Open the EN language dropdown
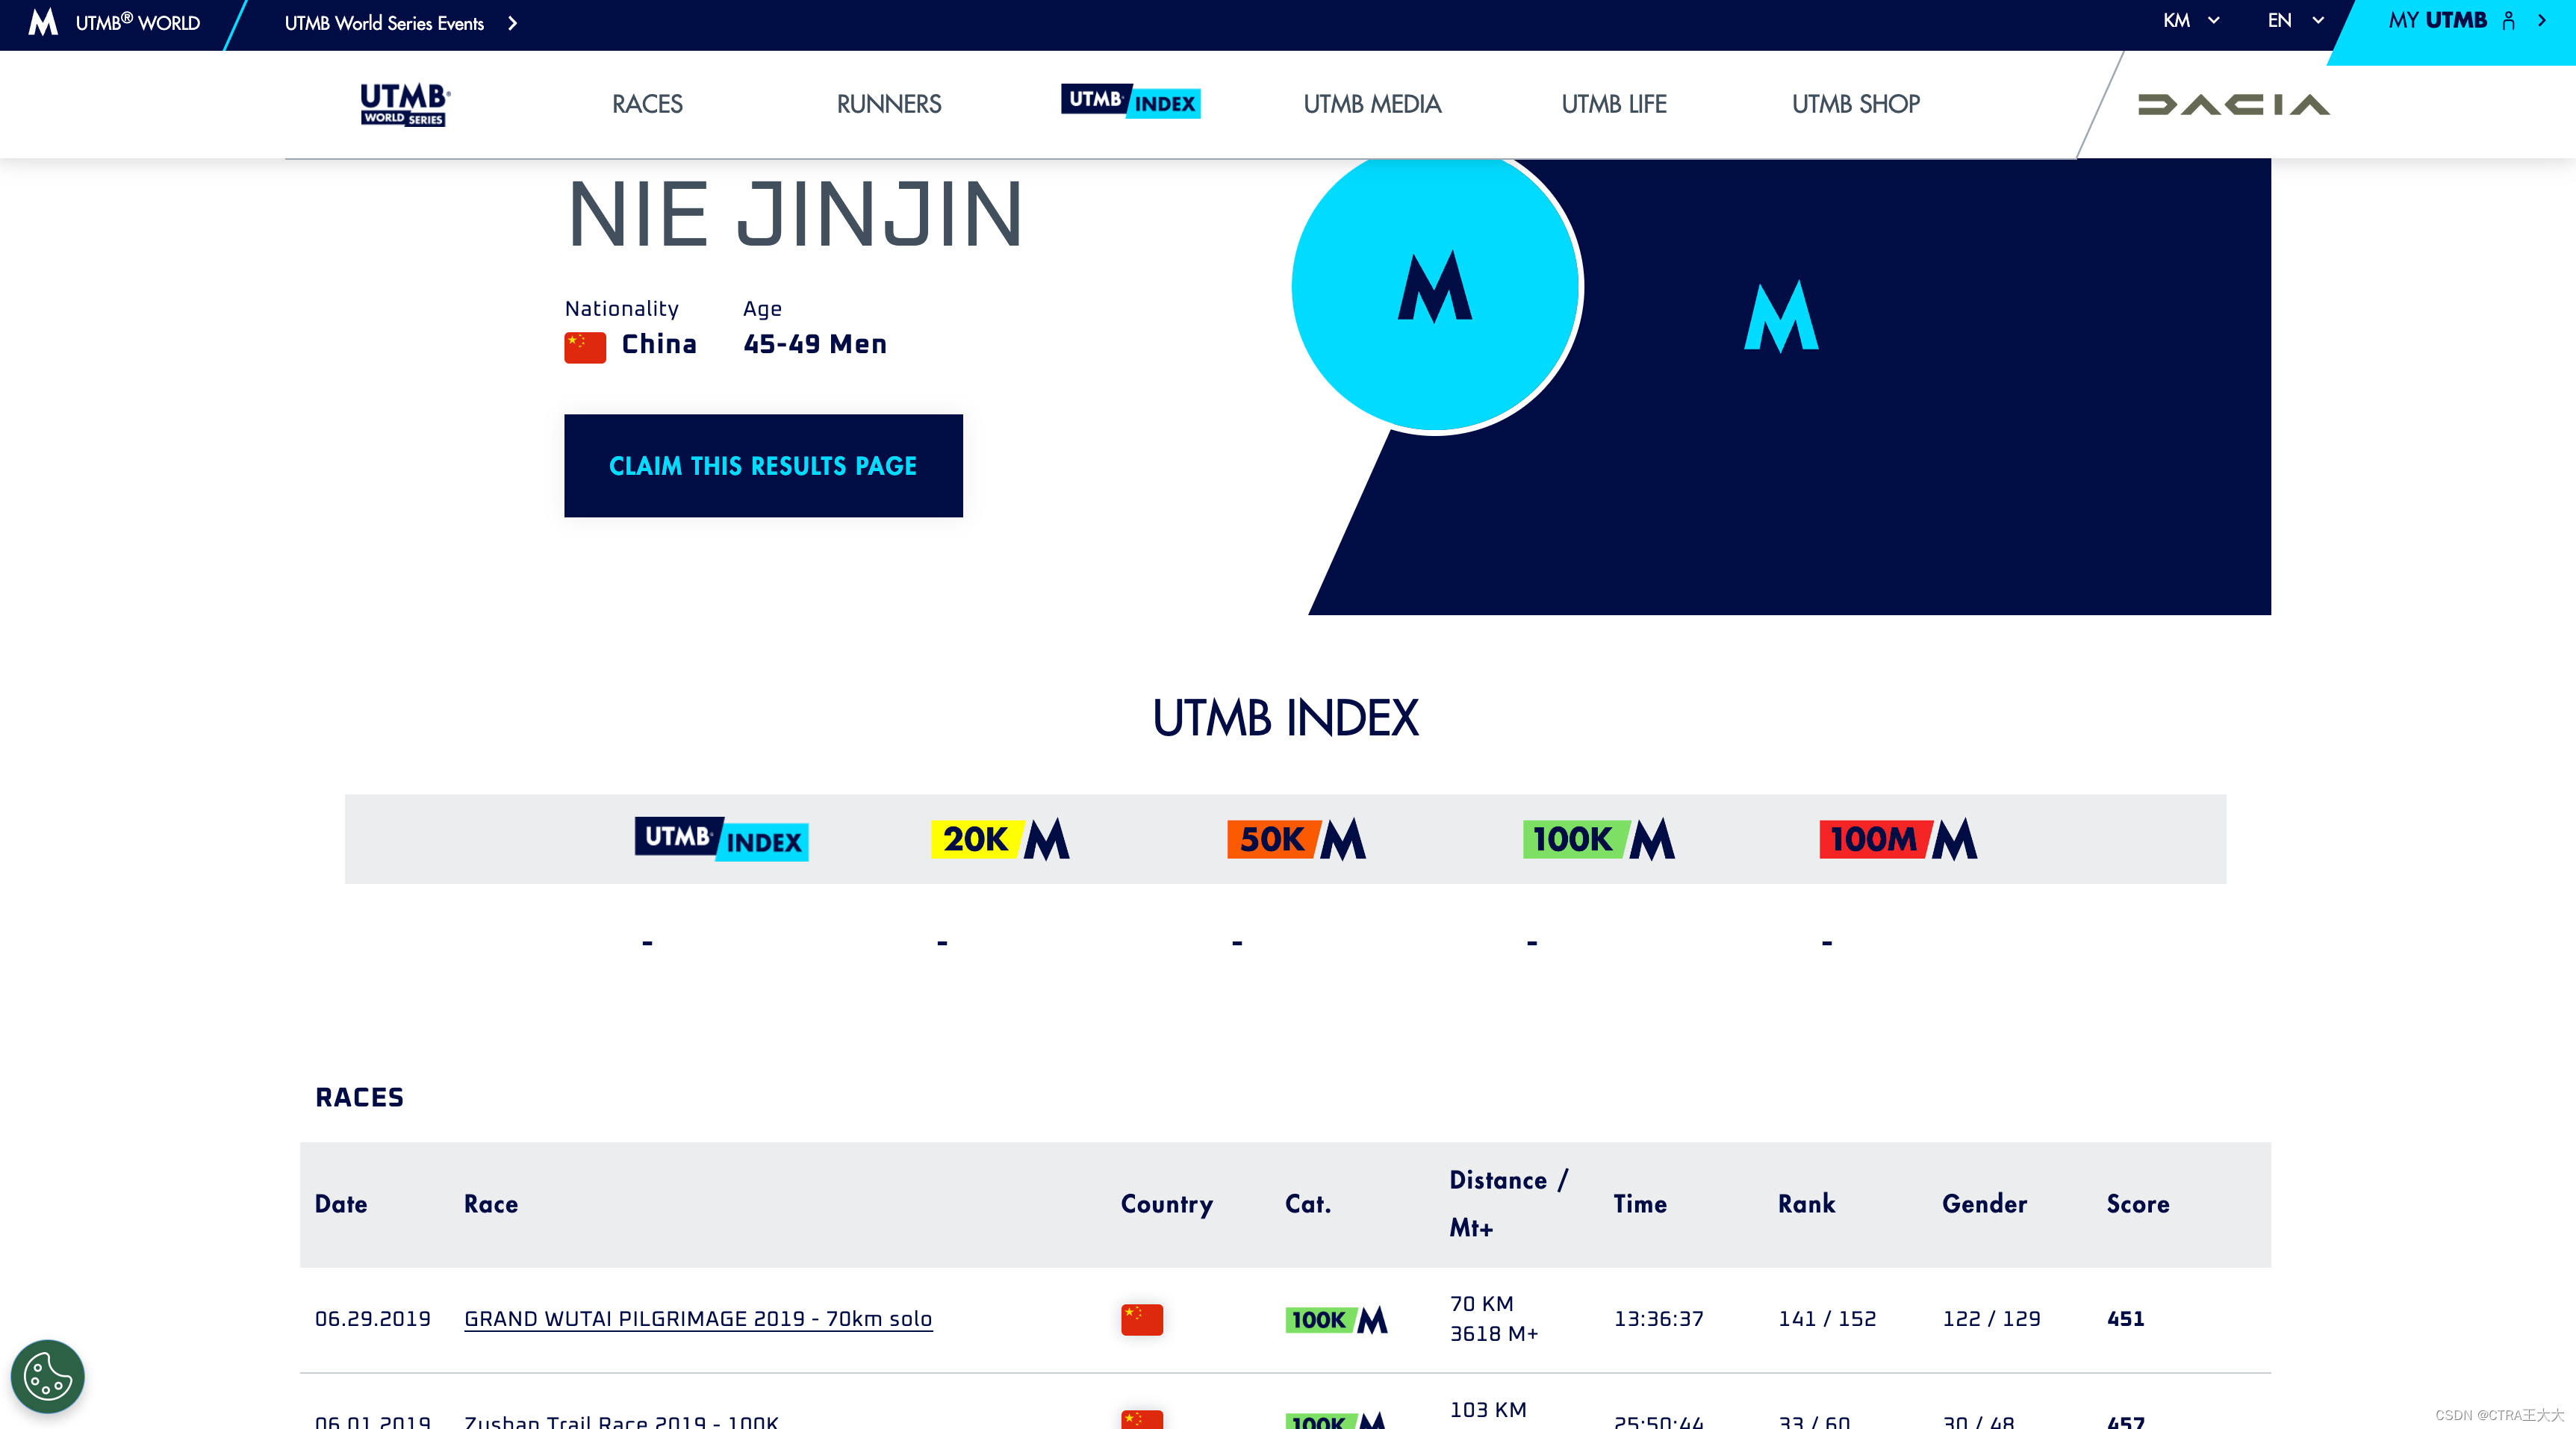2576x1429 pixels. click(2294, 21)
